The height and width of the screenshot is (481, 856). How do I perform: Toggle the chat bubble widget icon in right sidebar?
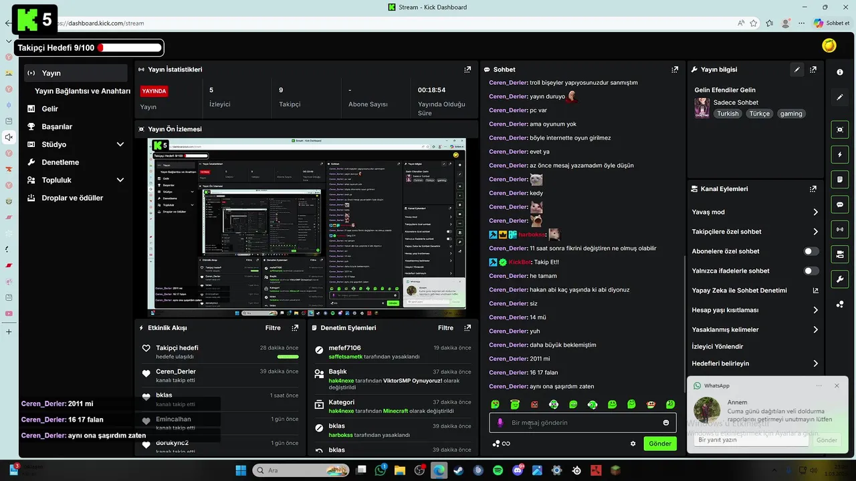840,204
